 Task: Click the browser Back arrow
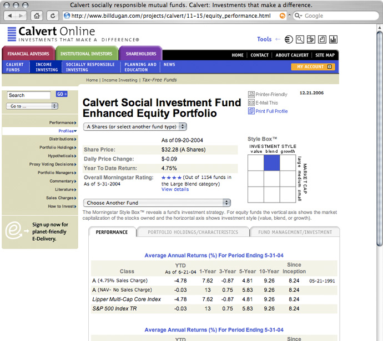pos(10,16)
